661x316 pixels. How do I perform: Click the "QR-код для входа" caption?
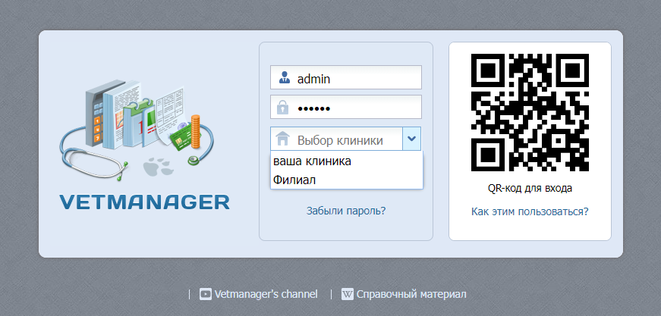click(530, 188)
